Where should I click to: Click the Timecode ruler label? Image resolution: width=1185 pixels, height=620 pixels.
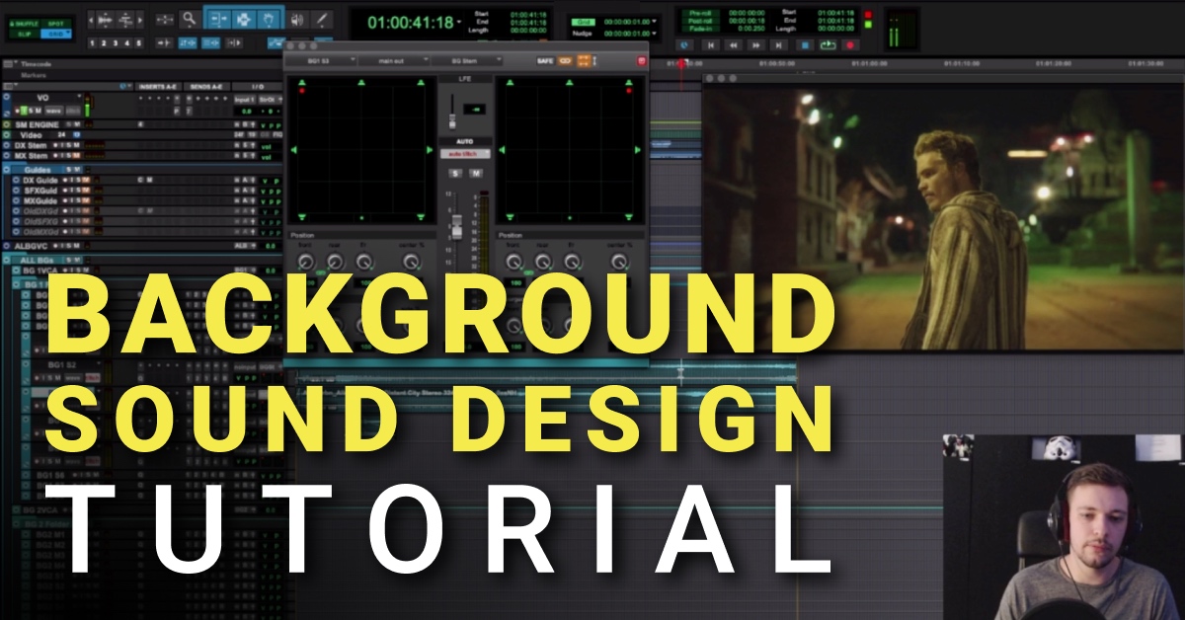(x=37, y=64)
